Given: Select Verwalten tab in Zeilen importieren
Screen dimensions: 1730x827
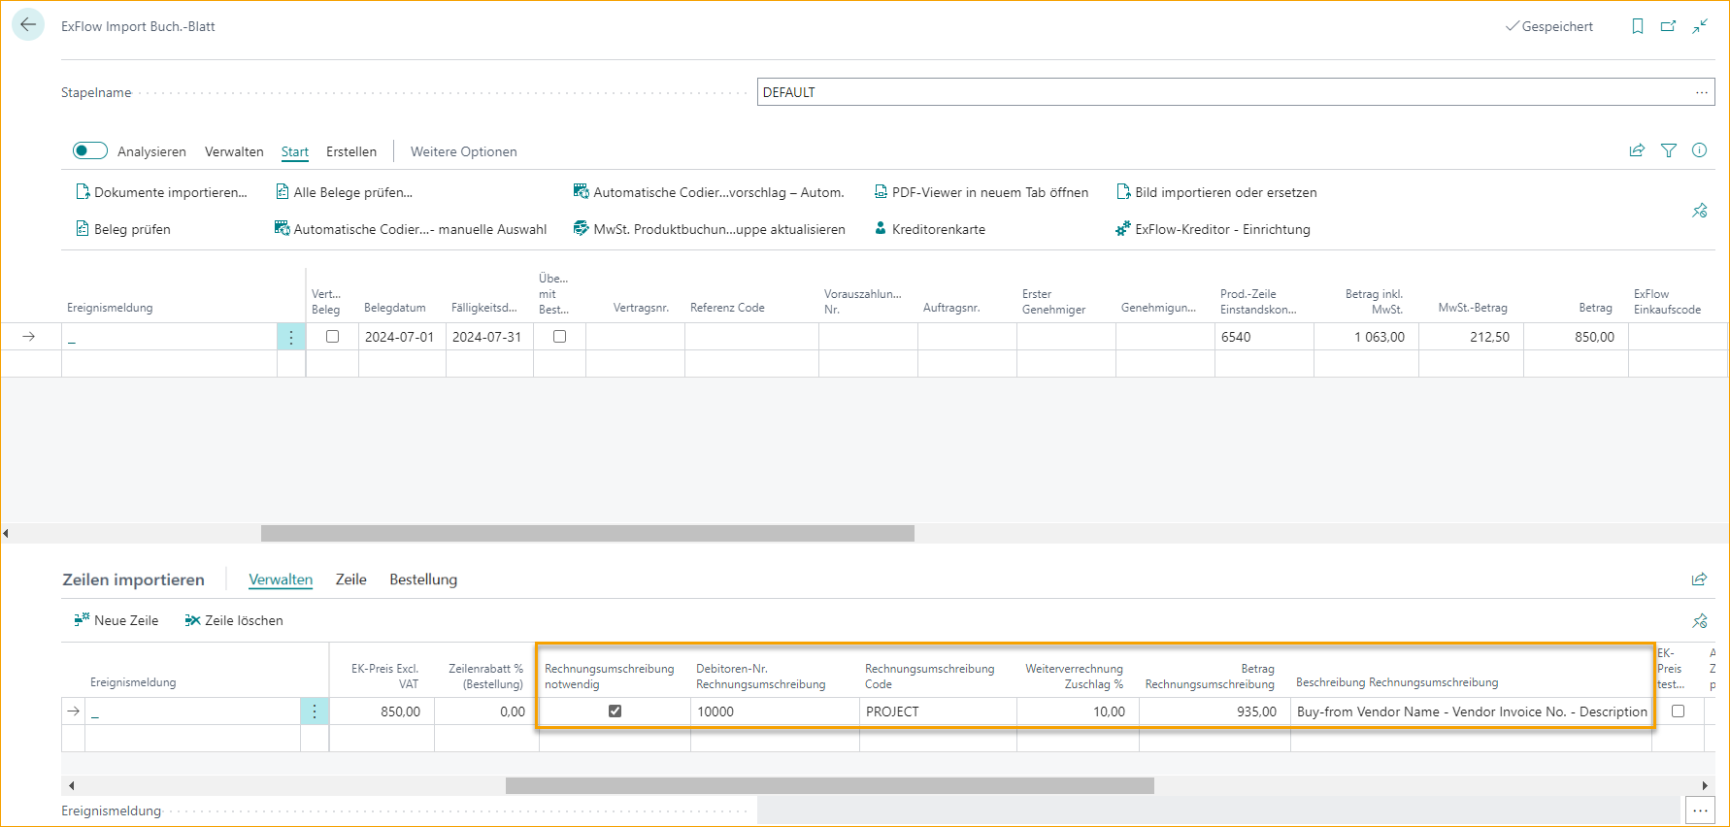Looking at the screenshot, I should click(x=281, y=579).
